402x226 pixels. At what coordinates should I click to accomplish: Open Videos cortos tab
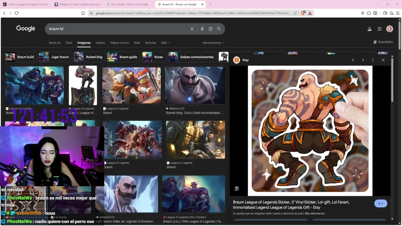pyautogui.click(x=119, y=43)
